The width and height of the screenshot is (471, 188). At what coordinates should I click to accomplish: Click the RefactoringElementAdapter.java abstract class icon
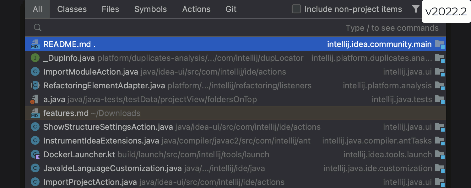pos(35,86)
